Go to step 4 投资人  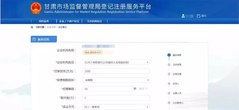tap(173, 84)
